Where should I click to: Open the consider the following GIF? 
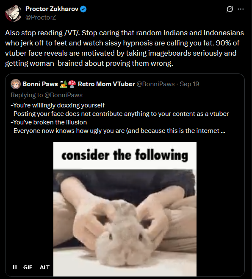125,209
